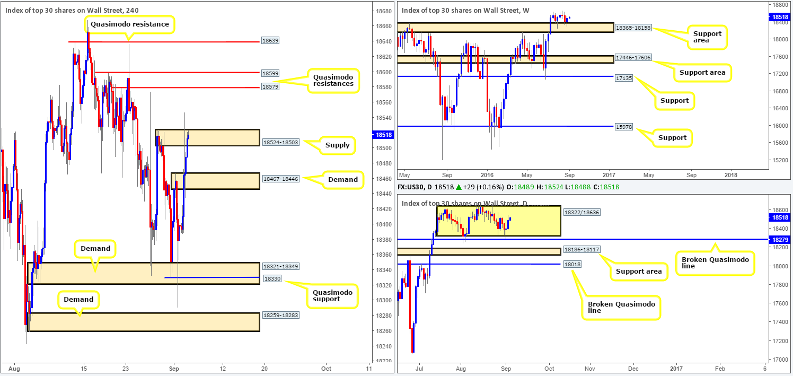Viewport: 793px width, 376px height.
Task: Click the 240 chart supply zone rectangle
Action: [208, 137]
